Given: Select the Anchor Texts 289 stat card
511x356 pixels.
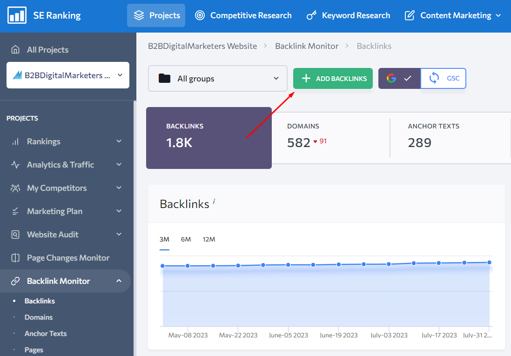Looking at the screenshot, I should pos(450,138).
